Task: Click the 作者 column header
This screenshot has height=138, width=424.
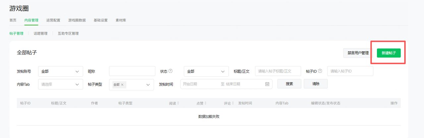Action: tap(94, 103)
